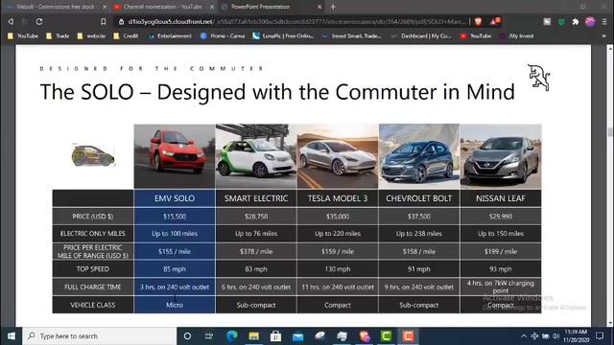
Task: Go back to the previous page
Action: pyautogui.click(x=11, y=21)
